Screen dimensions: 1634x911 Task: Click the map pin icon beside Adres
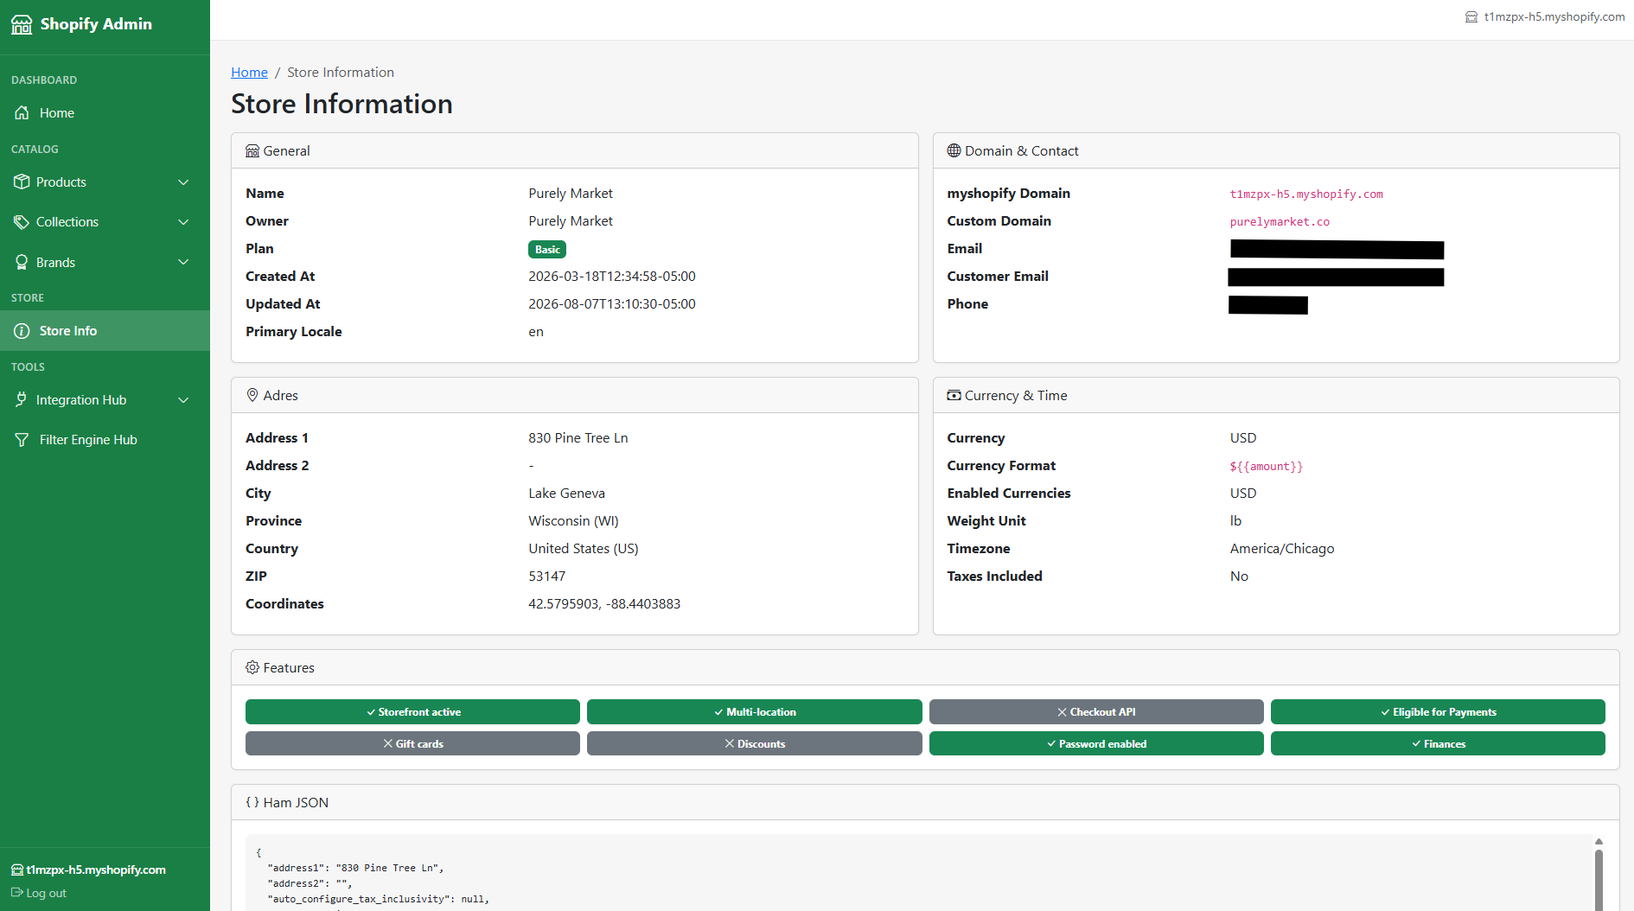252,396
